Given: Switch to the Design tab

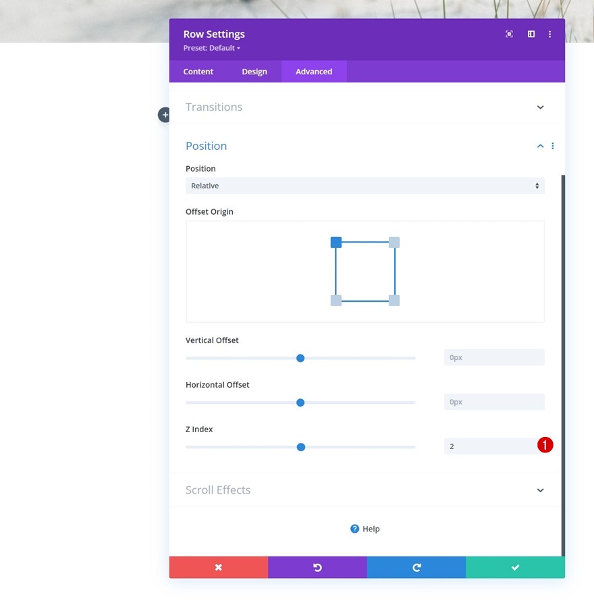Looking at the screenshot, I should 254,72.
